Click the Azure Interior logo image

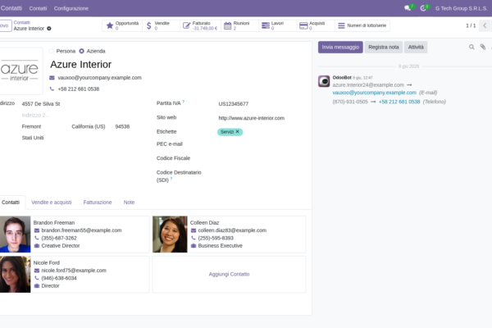[20, 71]
